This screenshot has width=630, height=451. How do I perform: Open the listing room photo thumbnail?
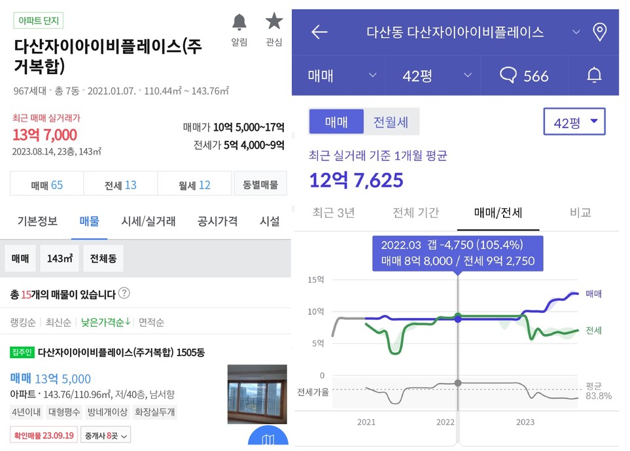(257, 394)
